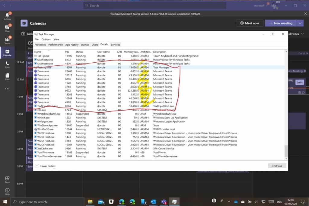Open the Windows Start menu
The image size is (309, 206).
pyautogui.click(x=5, y=202)
